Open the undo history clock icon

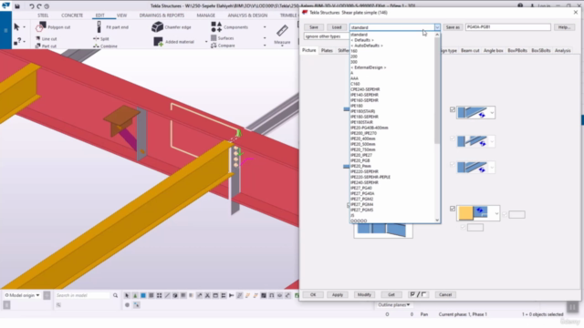[47, 6]
